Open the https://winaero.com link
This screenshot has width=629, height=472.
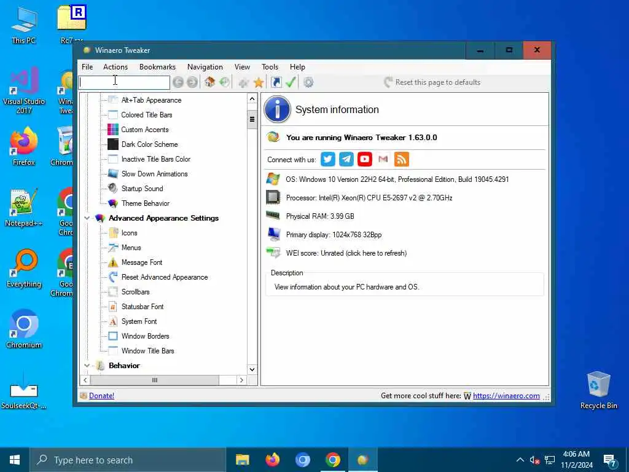506,396
